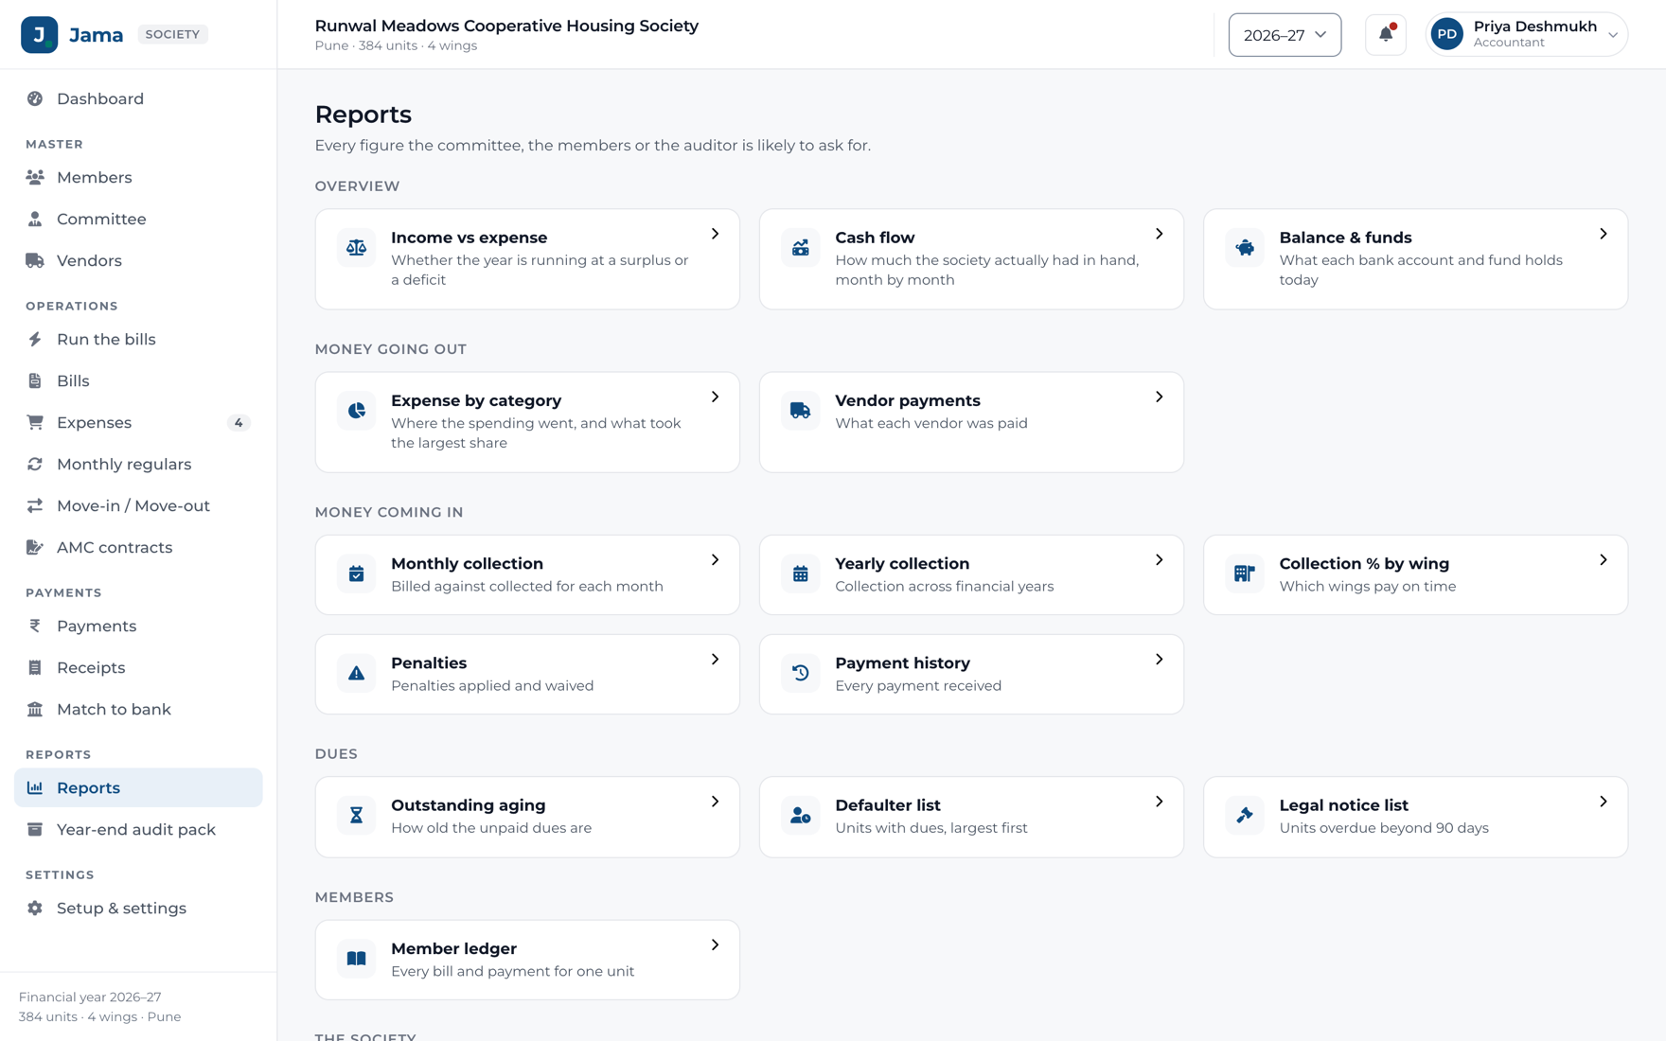This screenshot has width=1666, height=1041.
Task: Navigate to Match to bank
Action: point(138,709)
